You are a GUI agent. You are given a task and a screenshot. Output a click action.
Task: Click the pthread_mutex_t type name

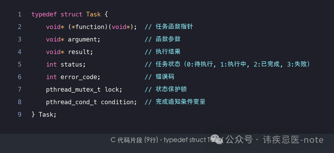[x=73, y=90]
